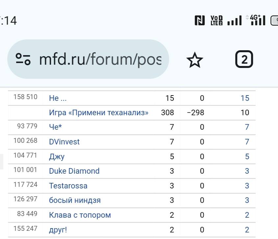Click the Игра «Примени теханализ» row

pyautogui.click(x=99, y=113)
